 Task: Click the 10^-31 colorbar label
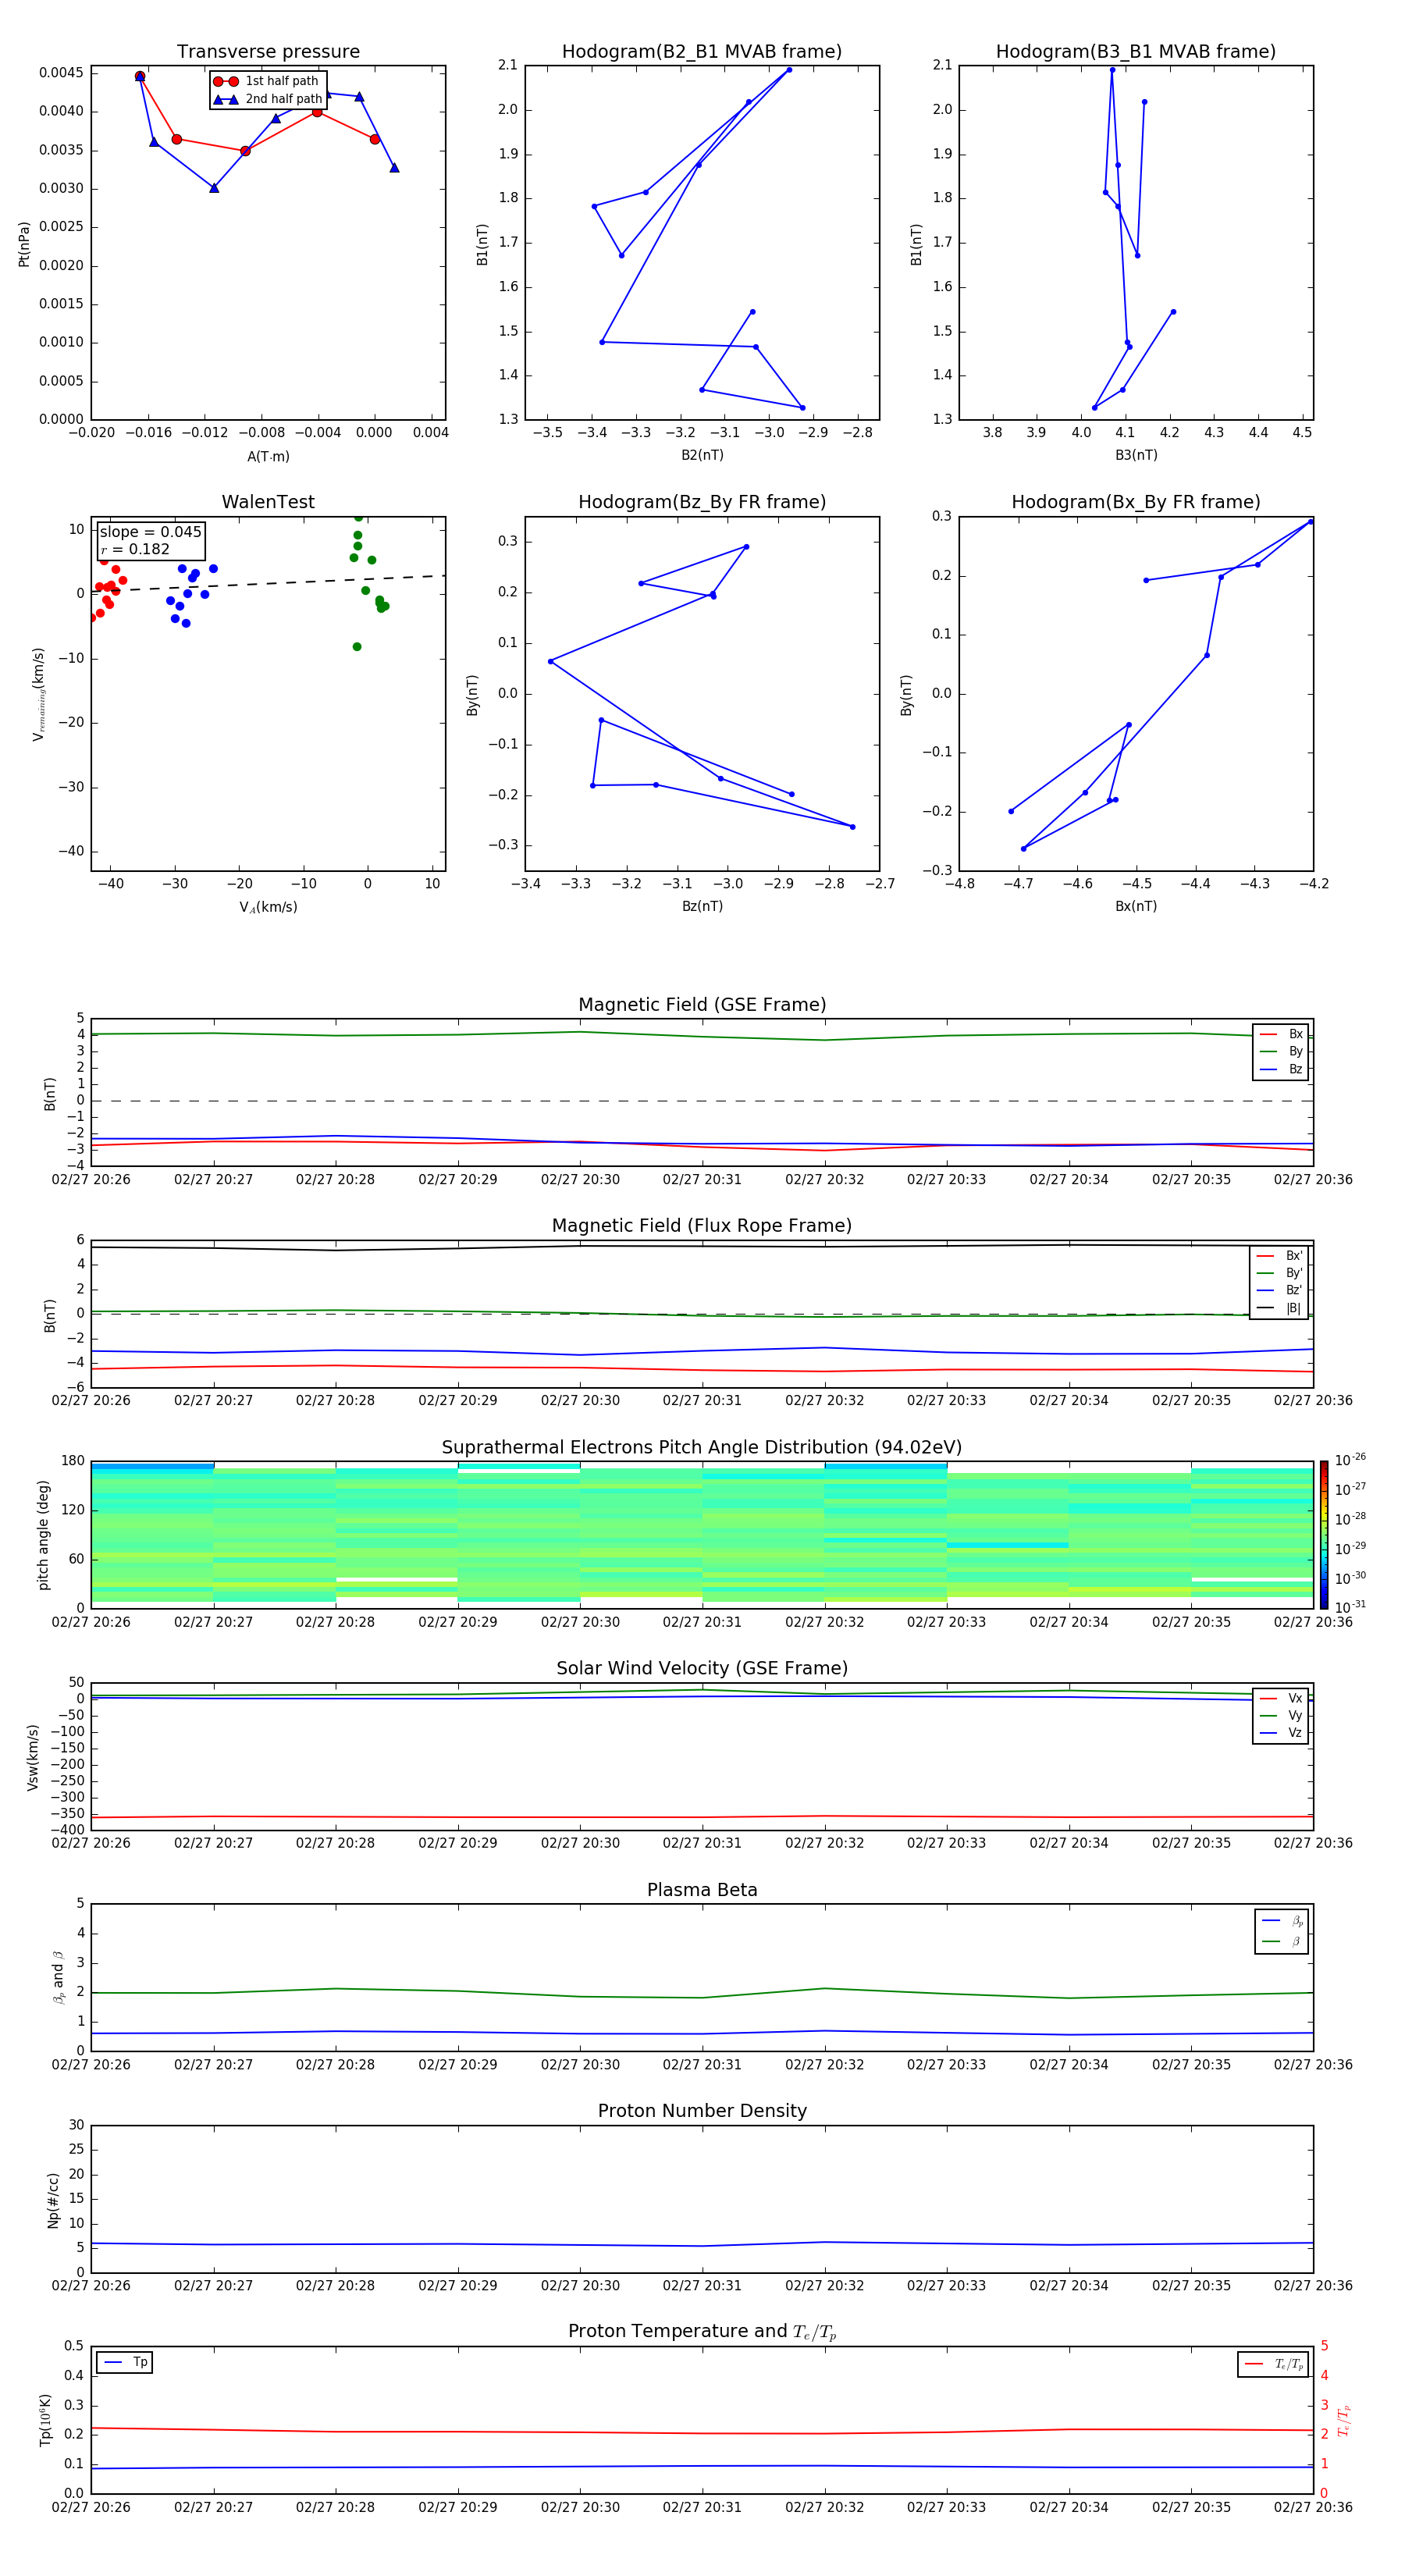[x=1350, y=1607]
